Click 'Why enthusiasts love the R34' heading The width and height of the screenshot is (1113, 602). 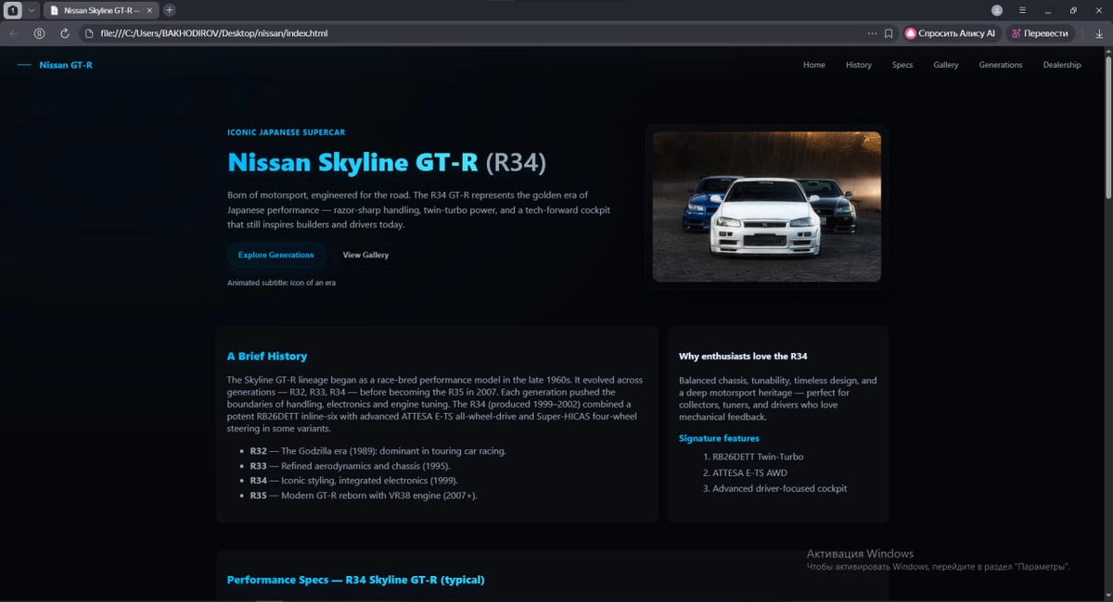[743, 356]
